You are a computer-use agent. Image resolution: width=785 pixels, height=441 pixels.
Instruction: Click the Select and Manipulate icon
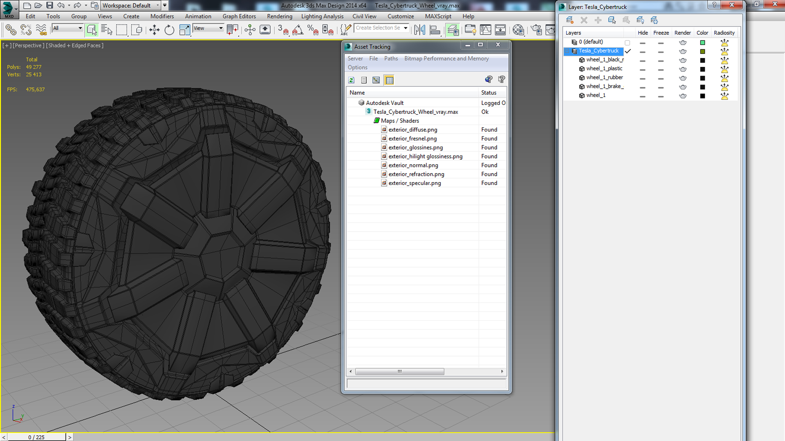tap(250, 30)
